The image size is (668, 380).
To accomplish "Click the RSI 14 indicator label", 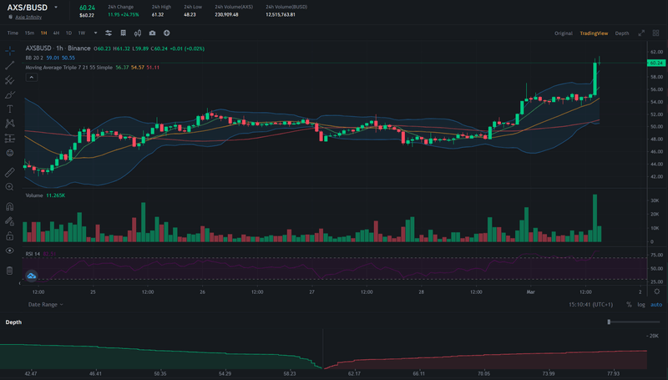I will [x=33, y=254].
